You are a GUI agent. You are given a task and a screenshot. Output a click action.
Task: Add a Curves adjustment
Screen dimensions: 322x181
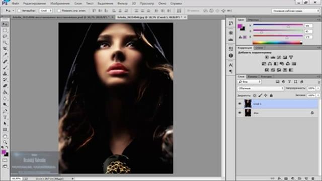(279, 57)
